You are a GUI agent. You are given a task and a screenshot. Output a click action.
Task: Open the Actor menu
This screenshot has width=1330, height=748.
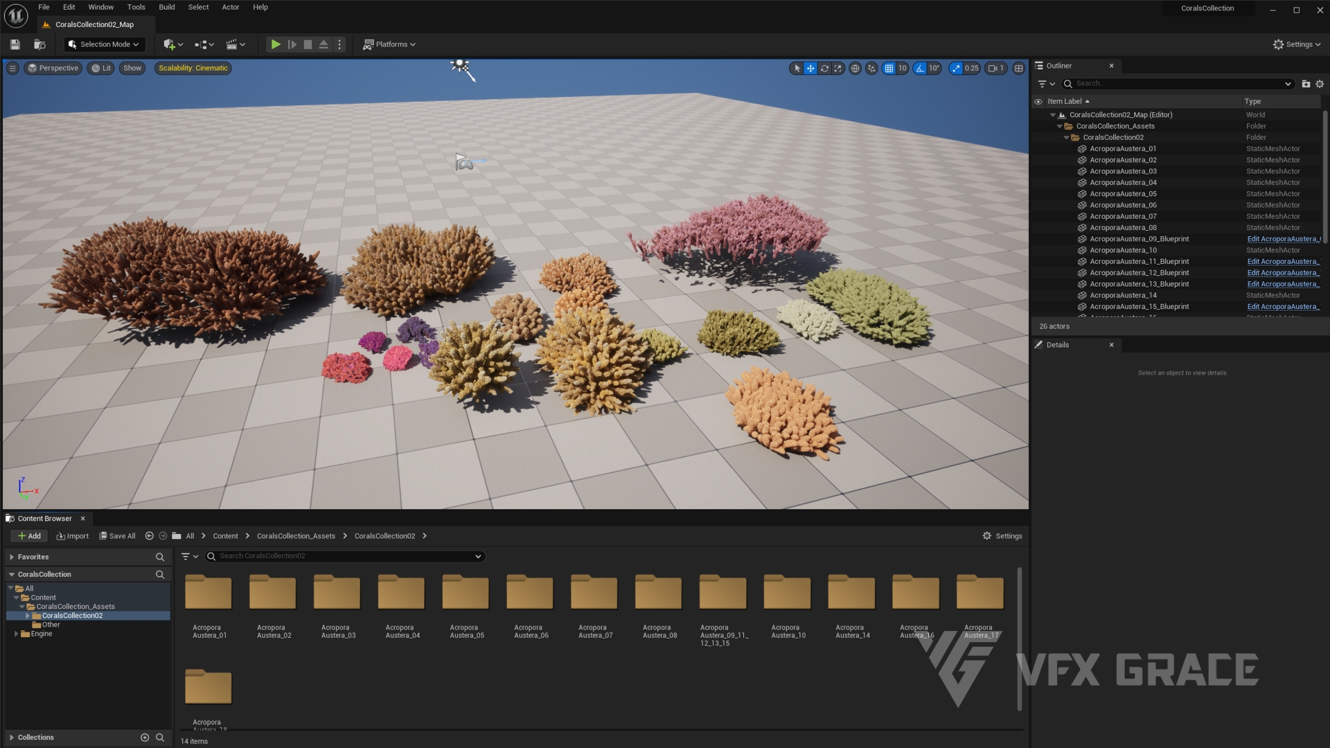(x=231, y=7)
